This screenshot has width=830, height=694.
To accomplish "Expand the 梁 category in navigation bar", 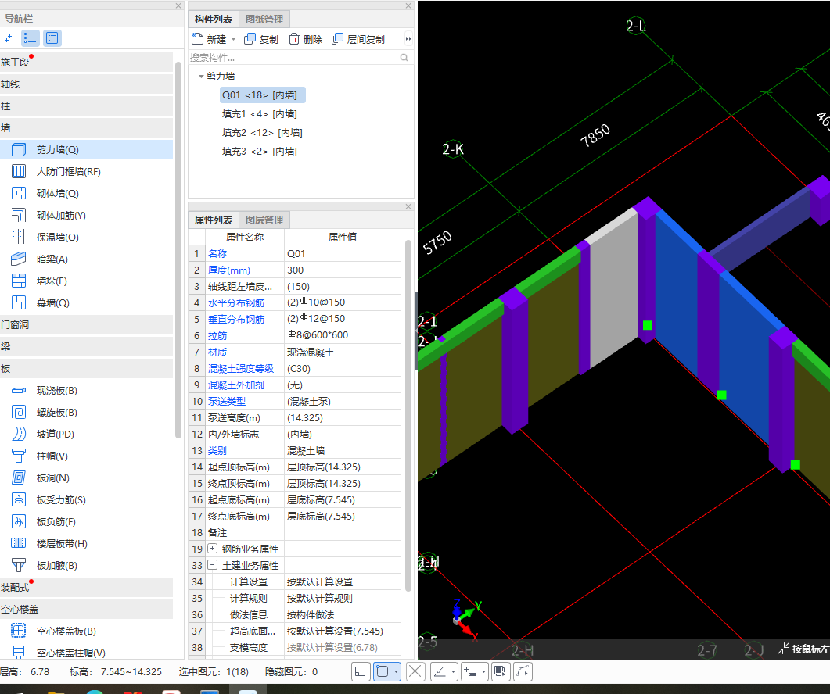I will pos(86,346).
